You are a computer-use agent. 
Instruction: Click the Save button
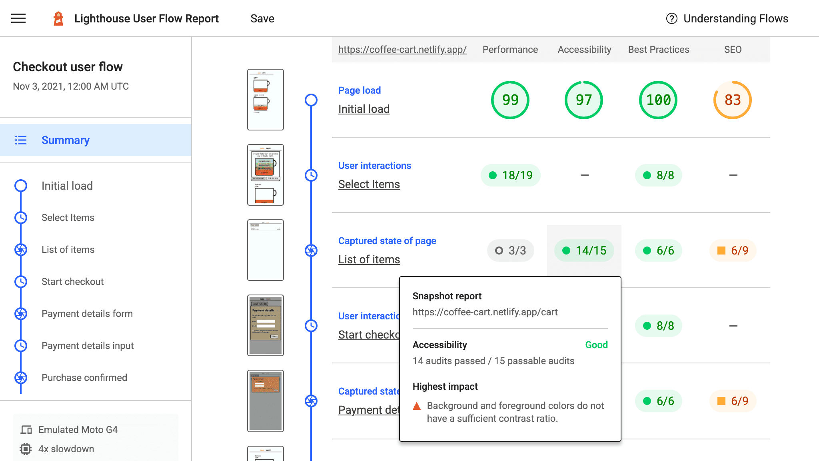[262, 18]
